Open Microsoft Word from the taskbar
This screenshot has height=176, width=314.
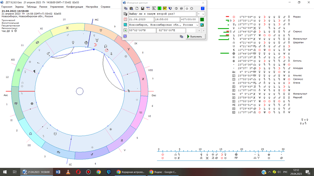(58, 172)
